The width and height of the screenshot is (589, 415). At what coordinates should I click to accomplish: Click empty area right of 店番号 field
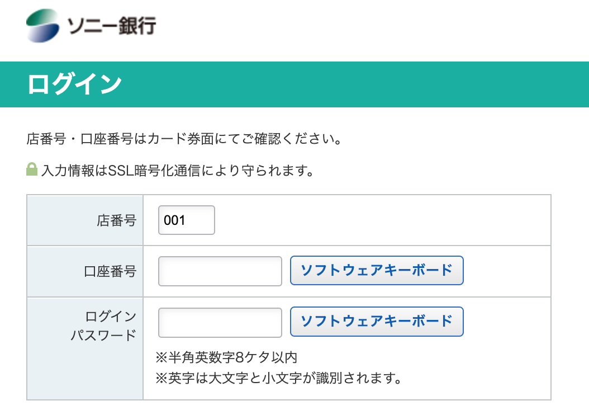coord(382,220)
